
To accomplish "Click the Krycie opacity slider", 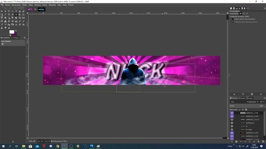I will coord(247,106).
